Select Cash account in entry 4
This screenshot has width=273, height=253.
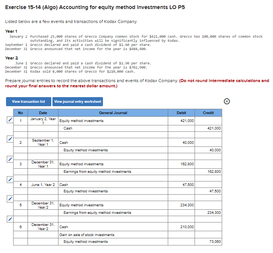(x=113, y=184)
